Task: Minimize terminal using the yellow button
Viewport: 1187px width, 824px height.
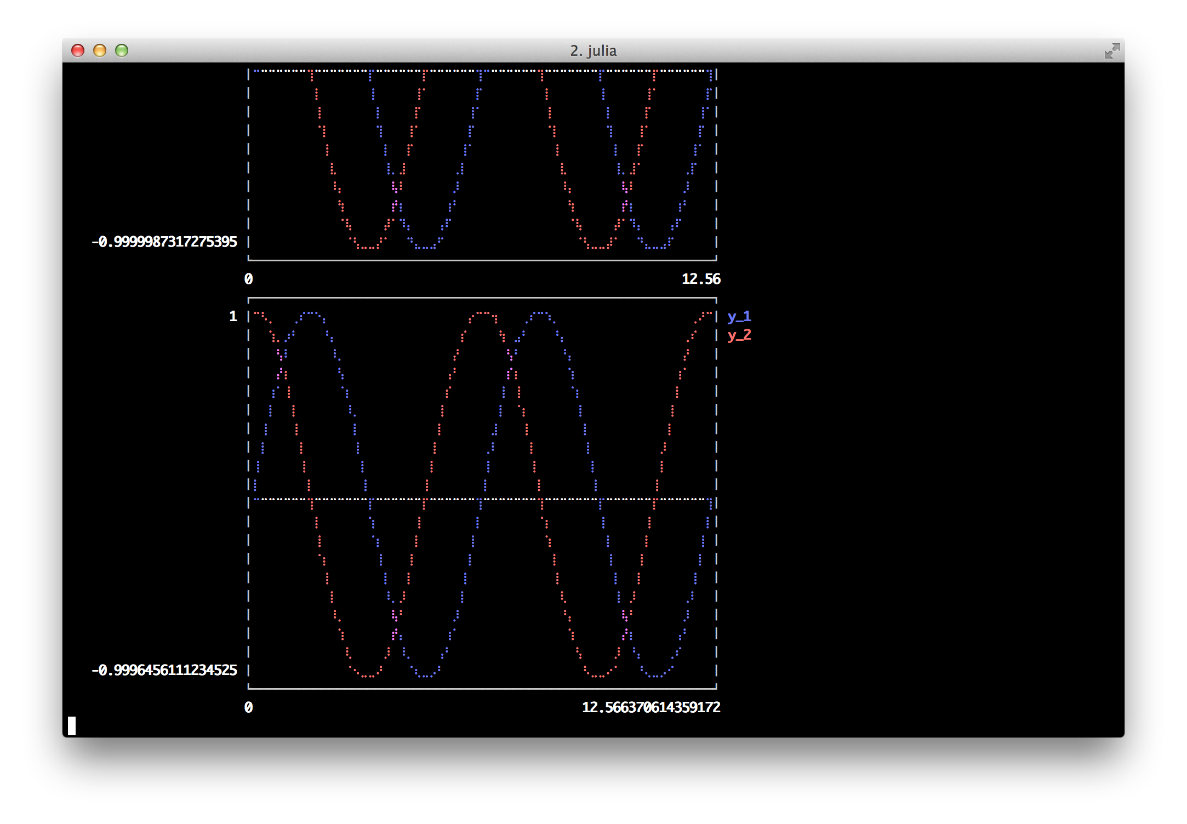Action: 100,50
